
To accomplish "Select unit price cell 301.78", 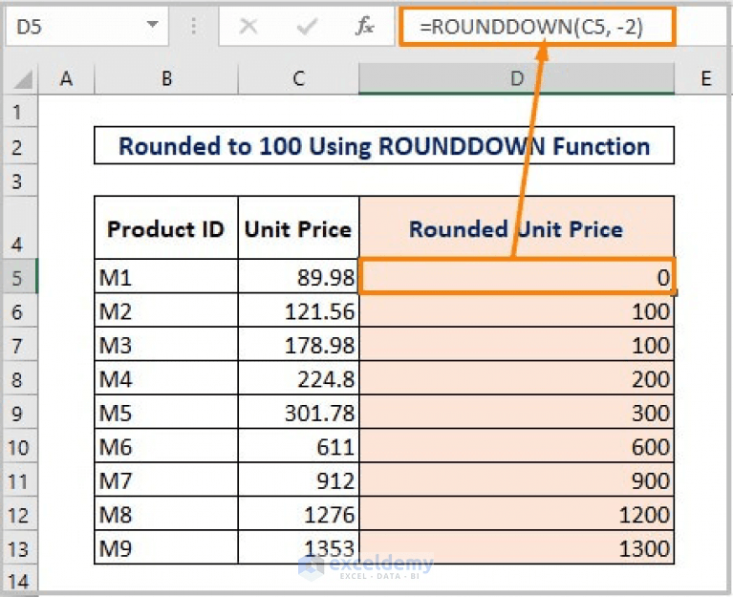I will point(299,412).
